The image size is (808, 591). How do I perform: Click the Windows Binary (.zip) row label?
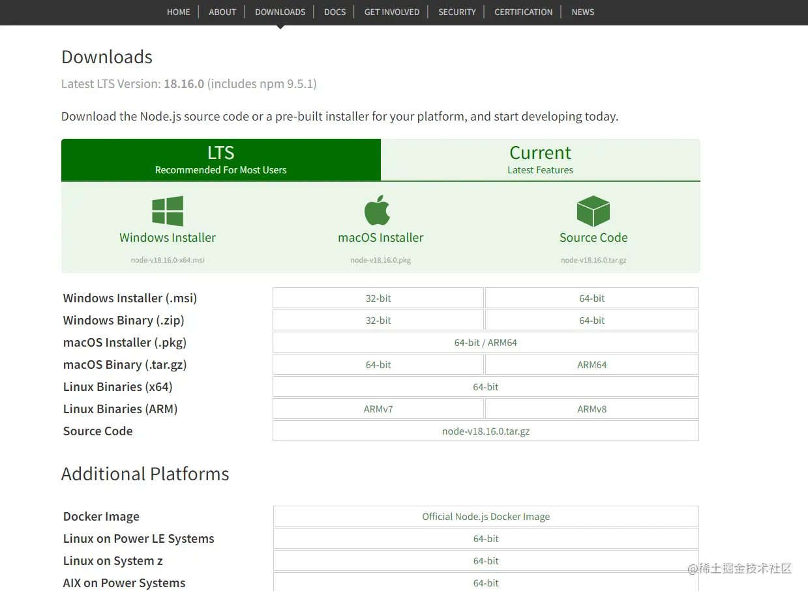point(124,321)
